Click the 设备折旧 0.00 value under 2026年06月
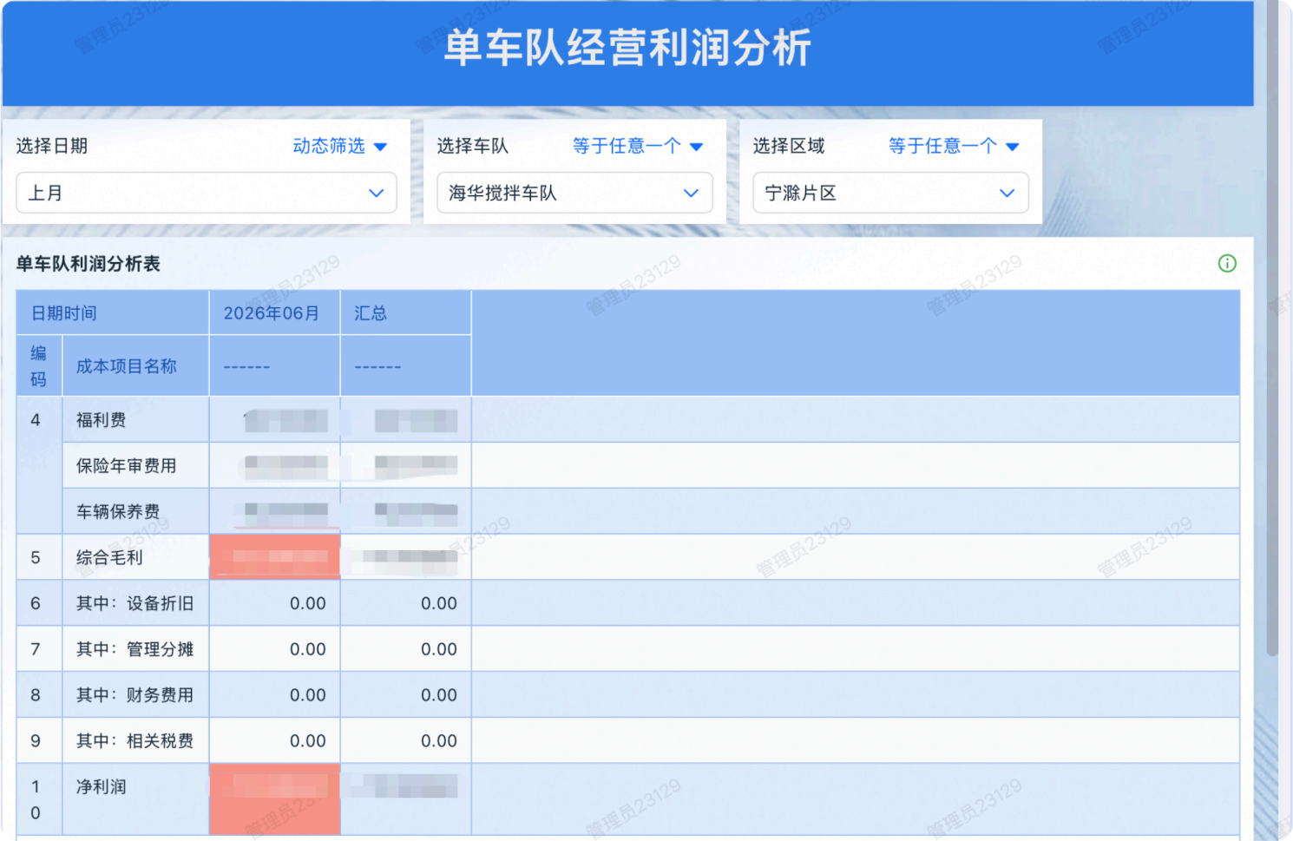Image resolution: width=1293 pixels, height=841 pixels. [x=308, y=603]
